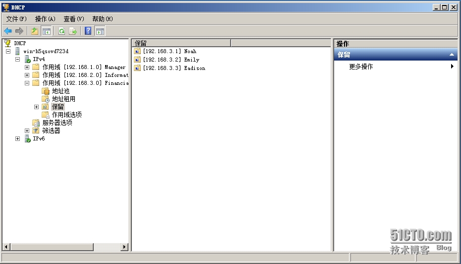Click the IPv6 server icon
Screen dimensions: 461x264
27,138
